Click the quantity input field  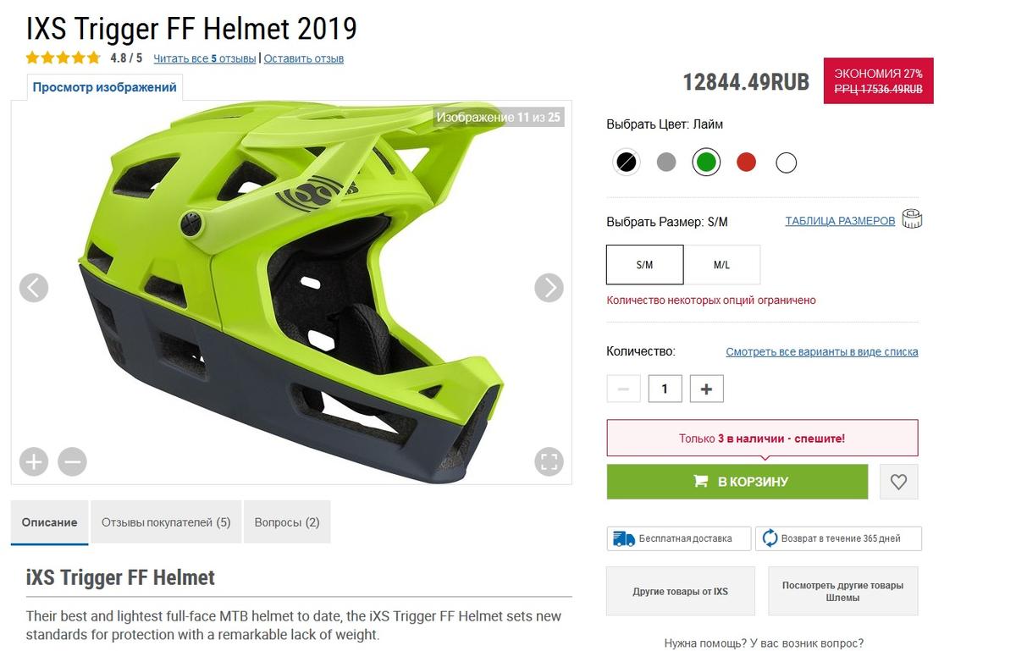[665, 389]
